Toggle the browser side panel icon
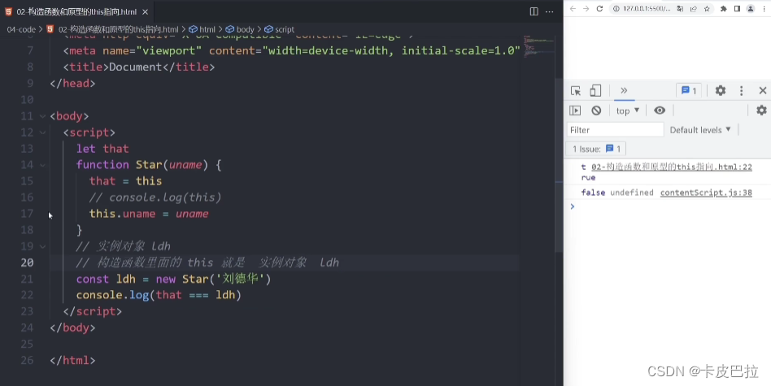This screenshot has width=771, height=386. (737, 9)
